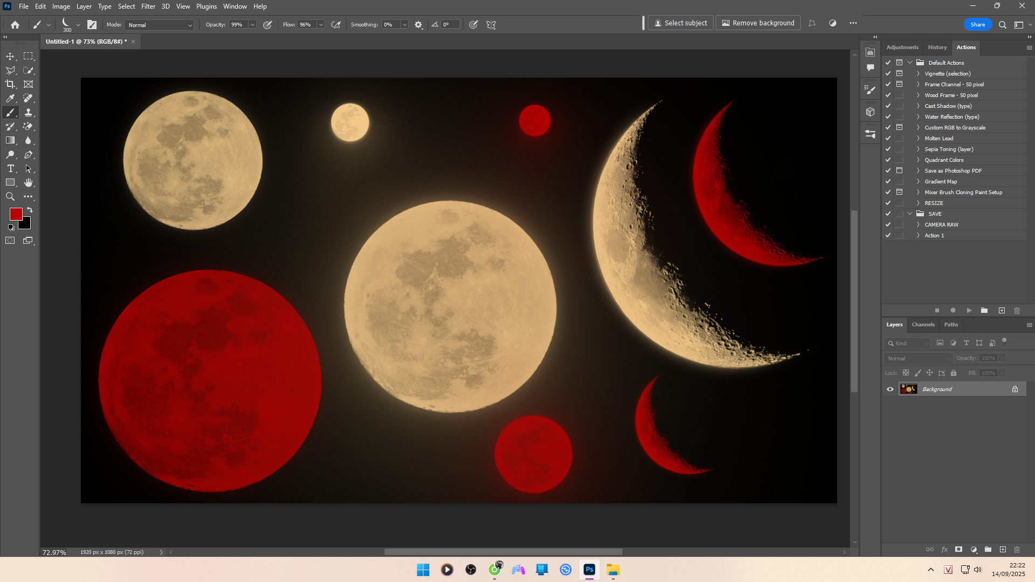This screenshot has height=582, width=1035.
Task: Click the Select subject button
Action: click(680, 23)
